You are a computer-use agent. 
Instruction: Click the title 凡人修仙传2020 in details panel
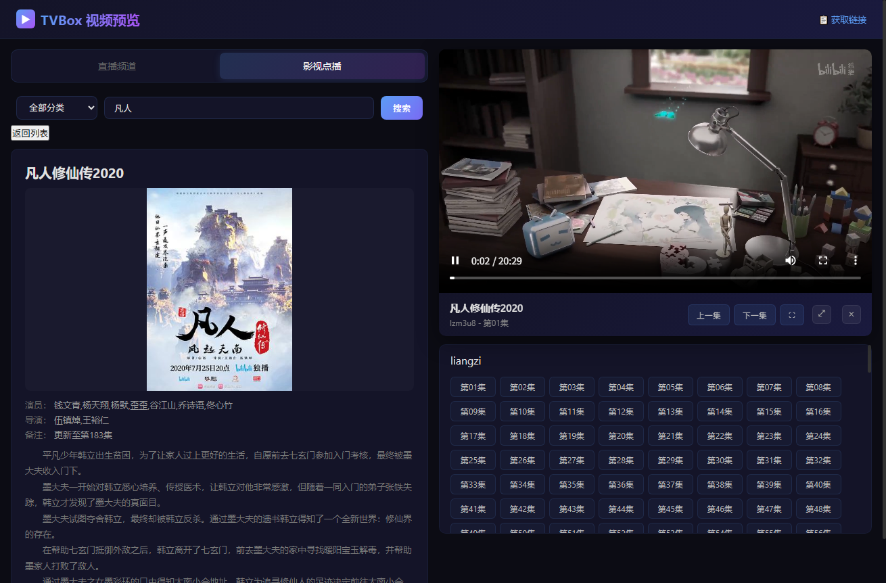click(x=74, y=174)
